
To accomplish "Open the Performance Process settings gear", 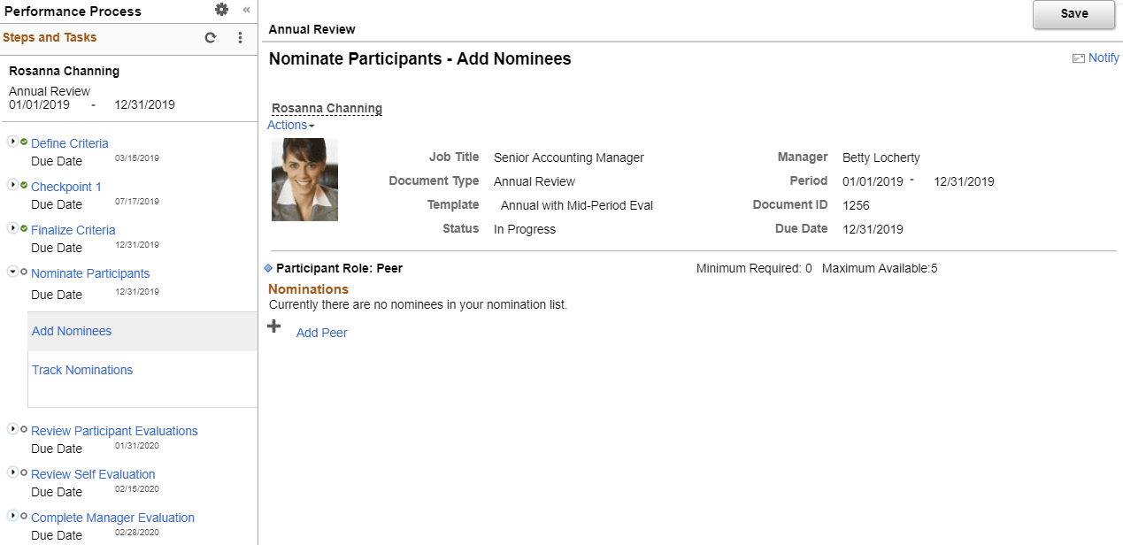I will pyautogui.click(x=222, y=10).
